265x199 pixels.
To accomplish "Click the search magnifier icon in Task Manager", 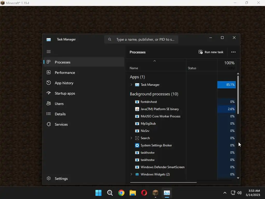I will pos(110,39).
